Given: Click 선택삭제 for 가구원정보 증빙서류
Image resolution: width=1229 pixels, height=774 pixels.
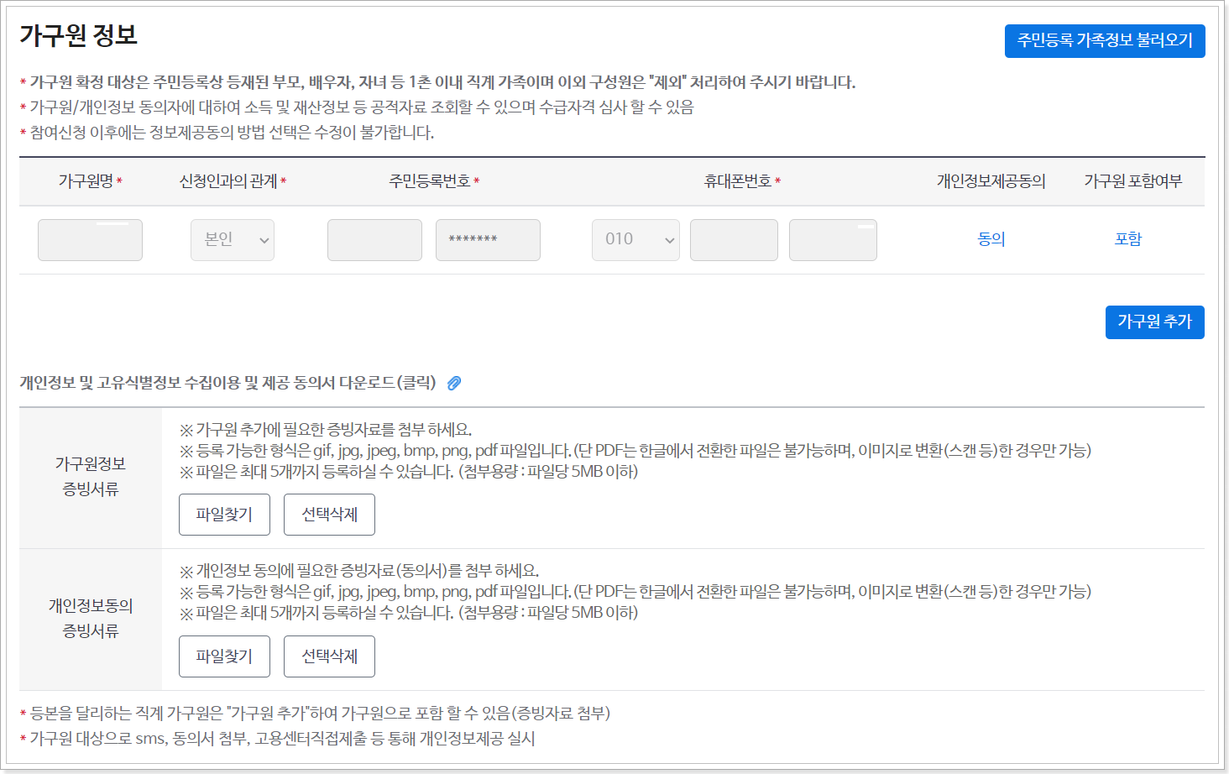Looking at the screenshot, I should [x=329, y=515].
